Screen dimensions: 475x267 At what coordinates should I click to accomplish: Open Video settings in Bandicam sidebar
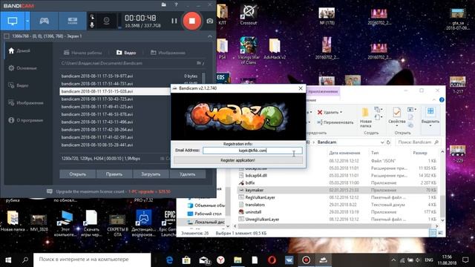pyautogui.click(x=19, y=85)
